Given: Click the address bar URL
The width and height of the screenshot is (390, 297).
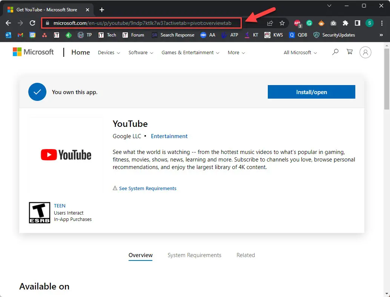Looking at the screenshot, I should pos(142,23).
